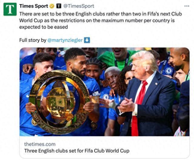This screenshot has height=161, width=194.
Task: Open the @martynziegler mention
Action: pos(65,40)
